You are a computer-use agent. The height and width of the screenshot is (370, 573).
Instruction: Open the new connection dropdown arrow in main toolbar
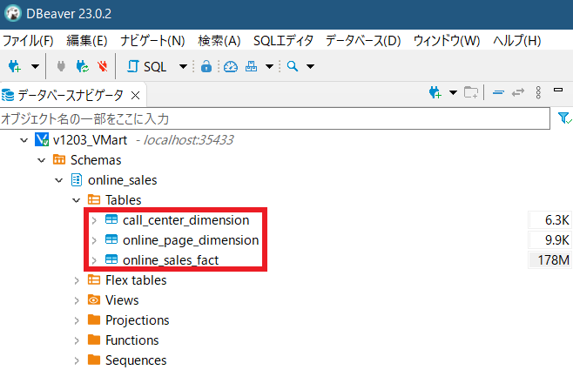click(35, 66)
